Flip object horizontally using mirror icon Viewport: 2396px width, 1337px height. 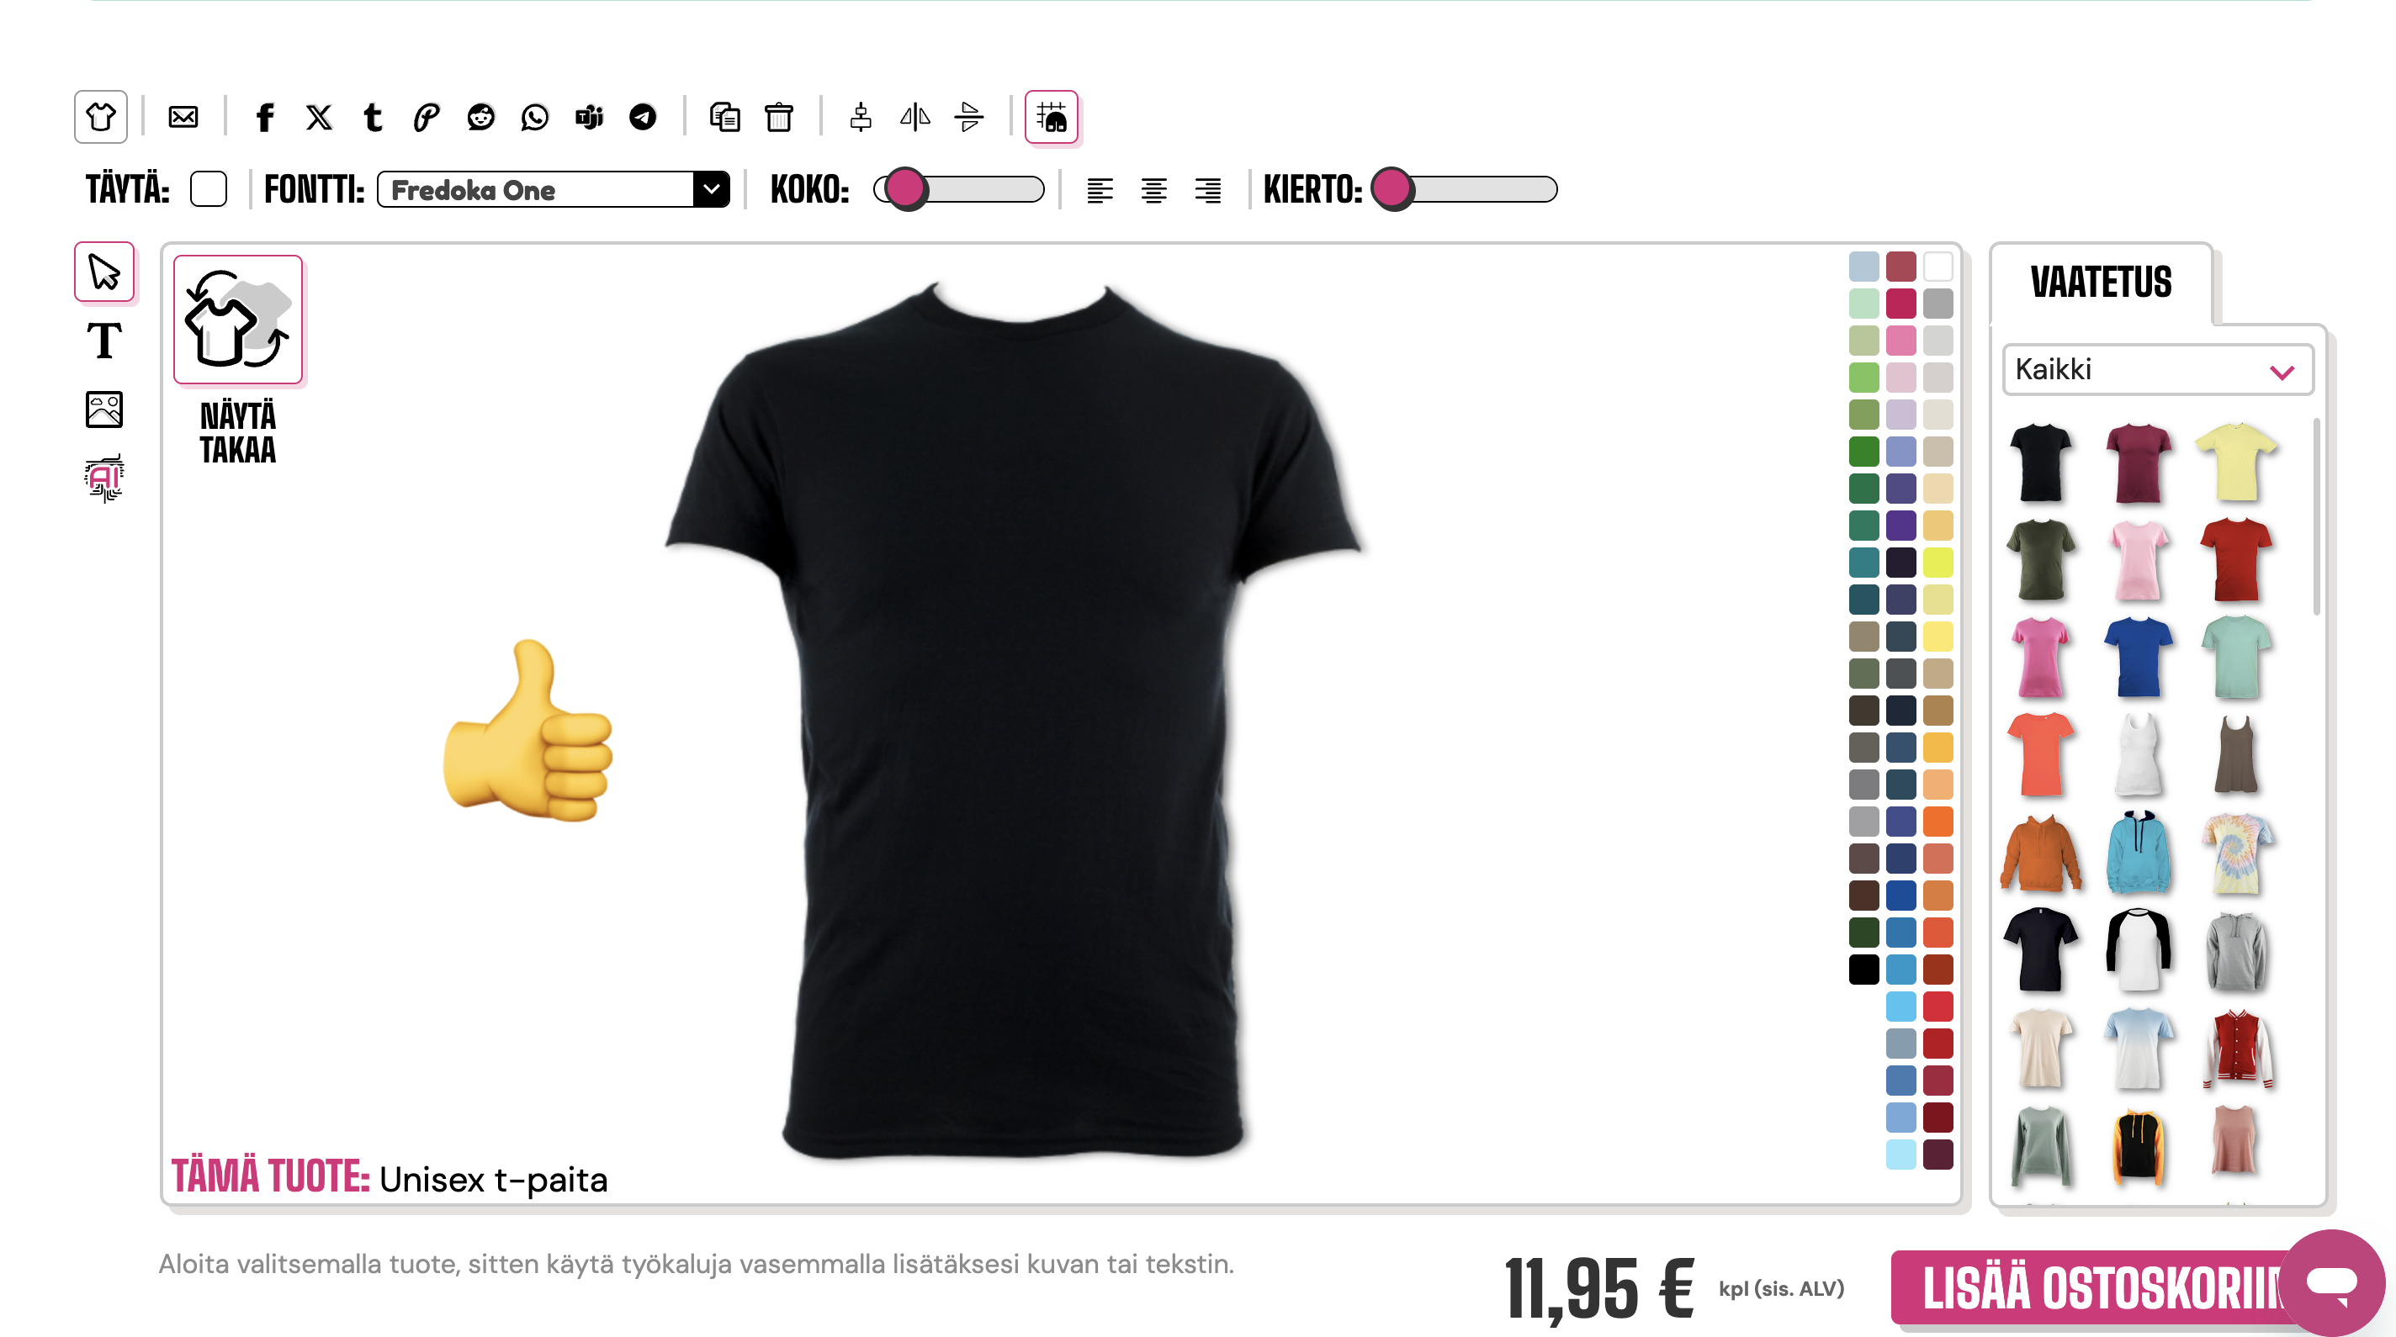tap(915, 117)
